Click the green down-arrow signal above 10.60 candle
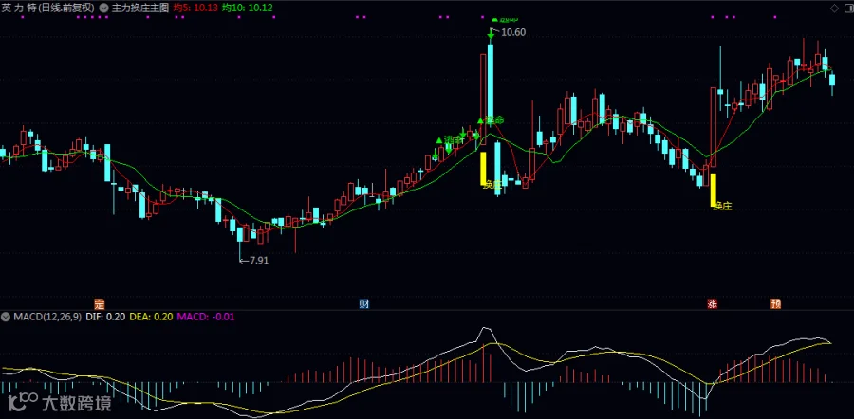Screen dimensions: 854x419 (491, 36)
